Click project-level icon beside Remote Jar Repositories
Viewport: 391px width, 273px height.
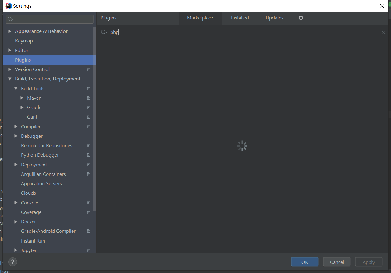click(x=88, y=146)
